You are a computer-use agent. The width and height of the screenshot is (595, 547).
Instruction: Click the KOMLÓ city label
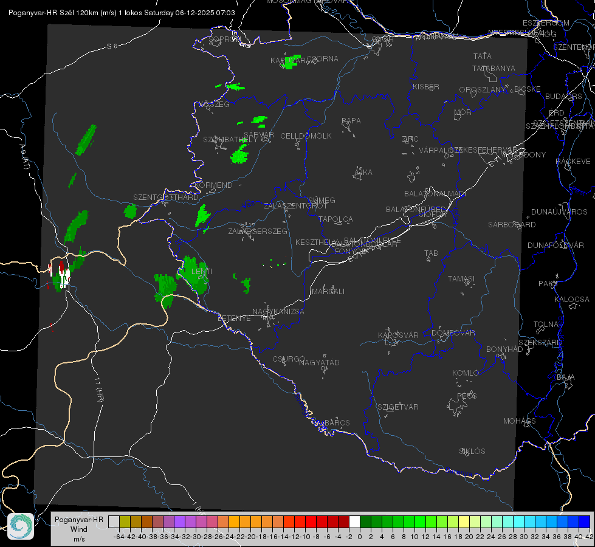pos(466,373)
